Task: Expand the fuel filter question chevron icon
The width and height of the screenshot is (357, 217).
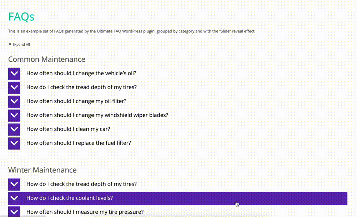Action: click(14, 143)
